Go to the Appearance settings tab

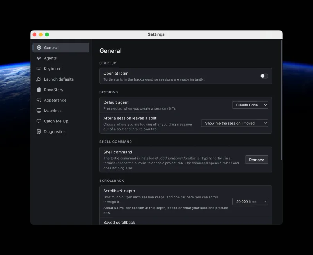(61, 100)
